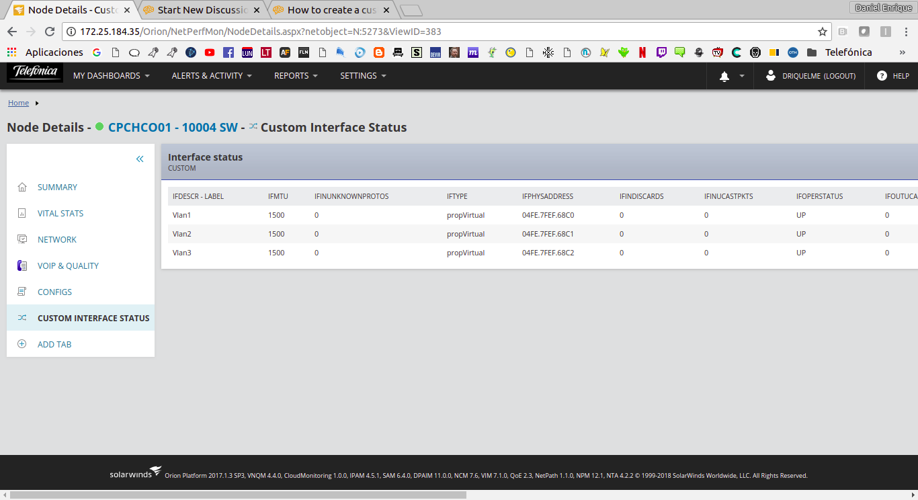Open the Facebook bookmark
This screenshot has width=918, height=500.
point(228,52)
